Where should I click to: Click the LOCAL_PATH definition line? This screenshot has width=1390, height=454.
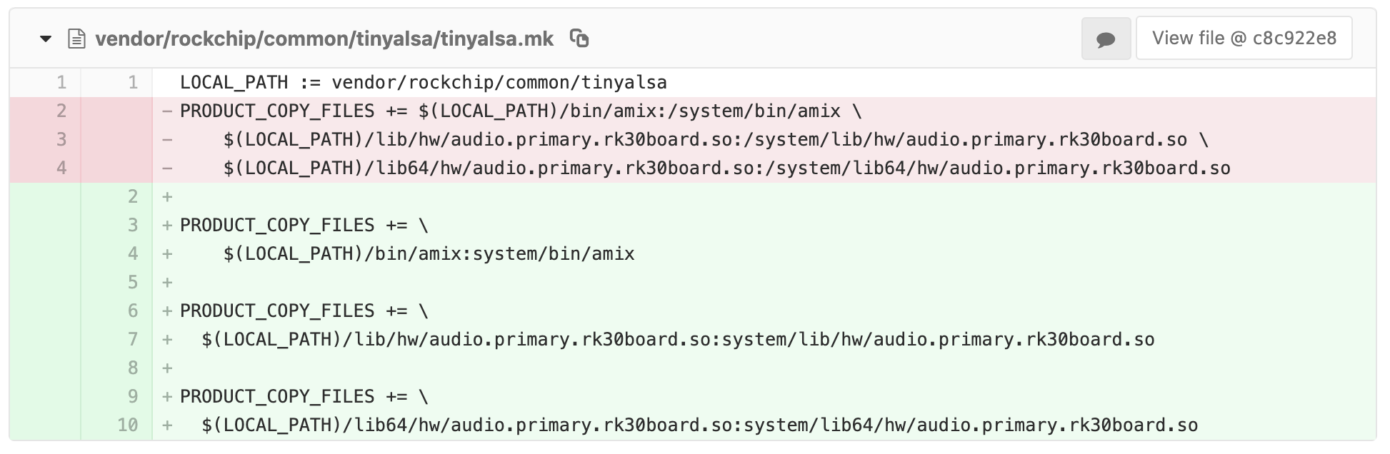click(x=764, y=83)
